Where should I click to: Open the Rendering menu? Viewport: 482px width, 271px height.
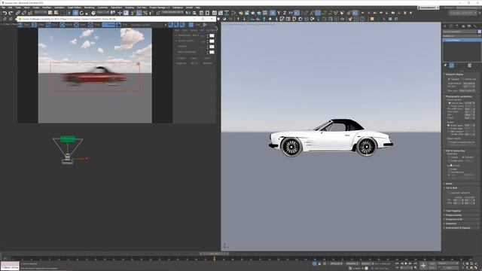point(89,8)
